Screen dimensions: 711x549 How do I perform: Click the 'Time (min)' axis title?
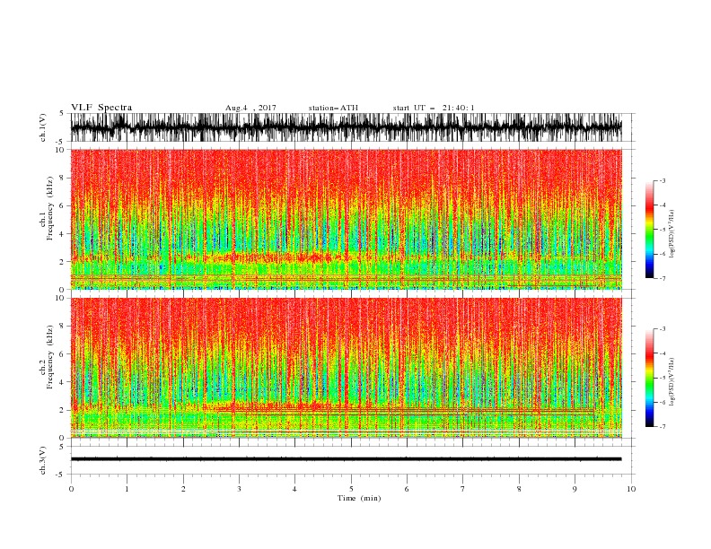359,498
